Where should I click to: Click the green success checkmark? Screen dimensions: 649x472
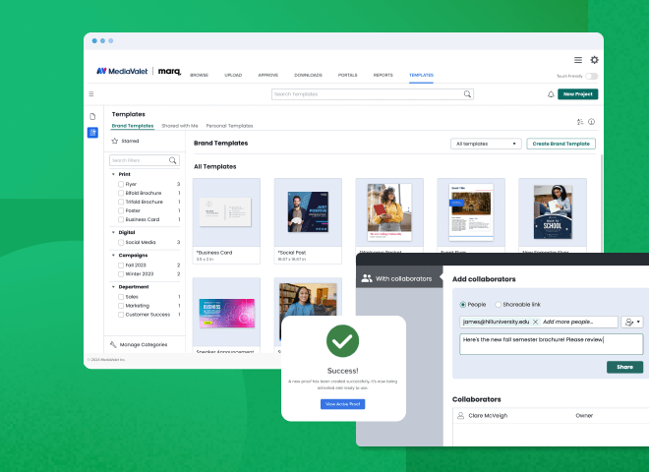click(x=342, y=341)
